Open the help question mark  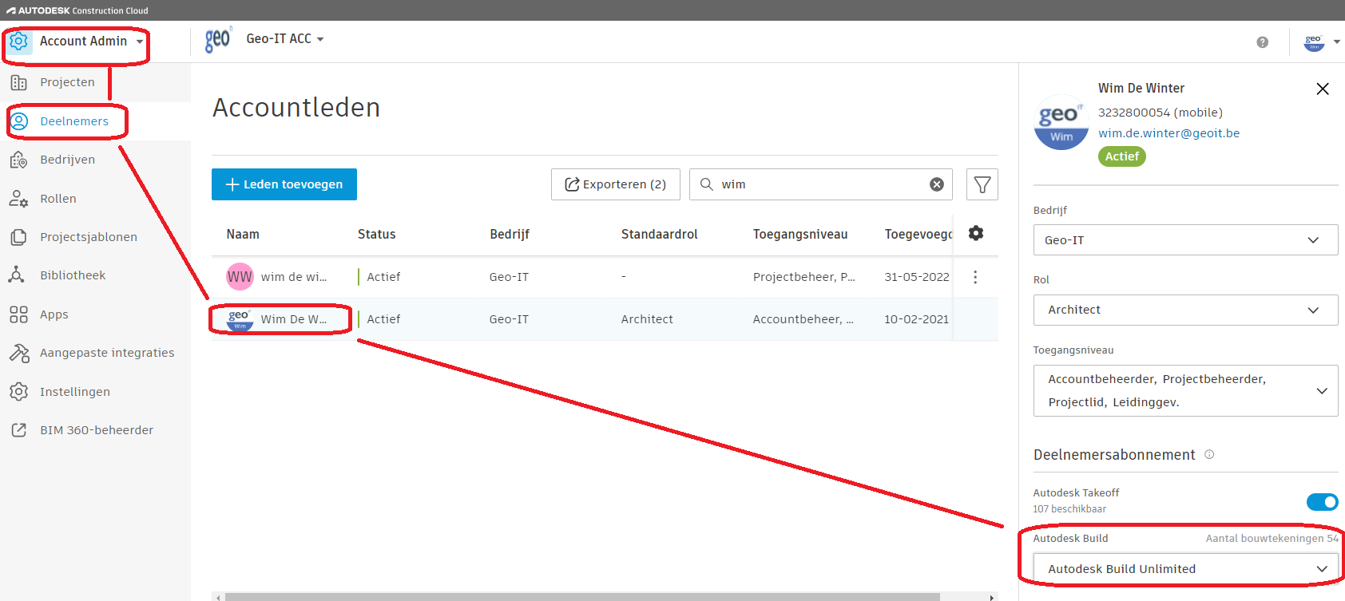point(1262,42)
